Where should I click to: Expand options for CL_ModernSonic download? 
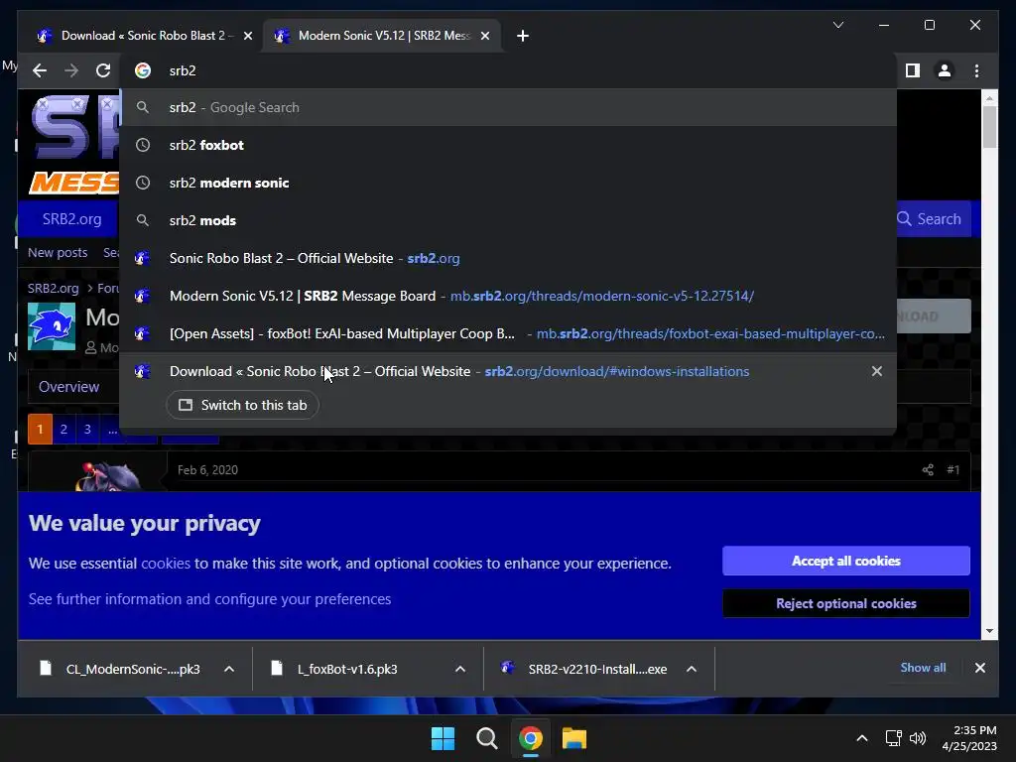(x=229, y=669)
